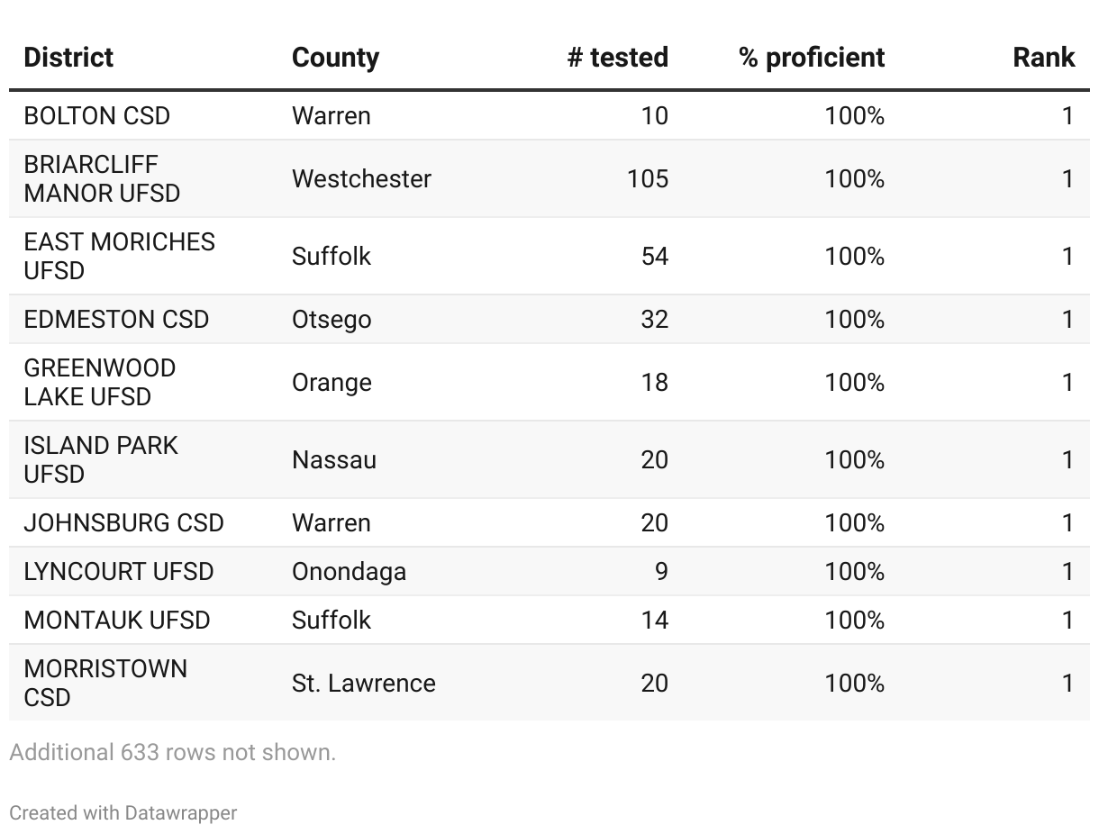The height and width of the screenshot is (834, 1099).
Task: Select EAST MORICHES UFSD district cell
Action: [x=119, y=256]
